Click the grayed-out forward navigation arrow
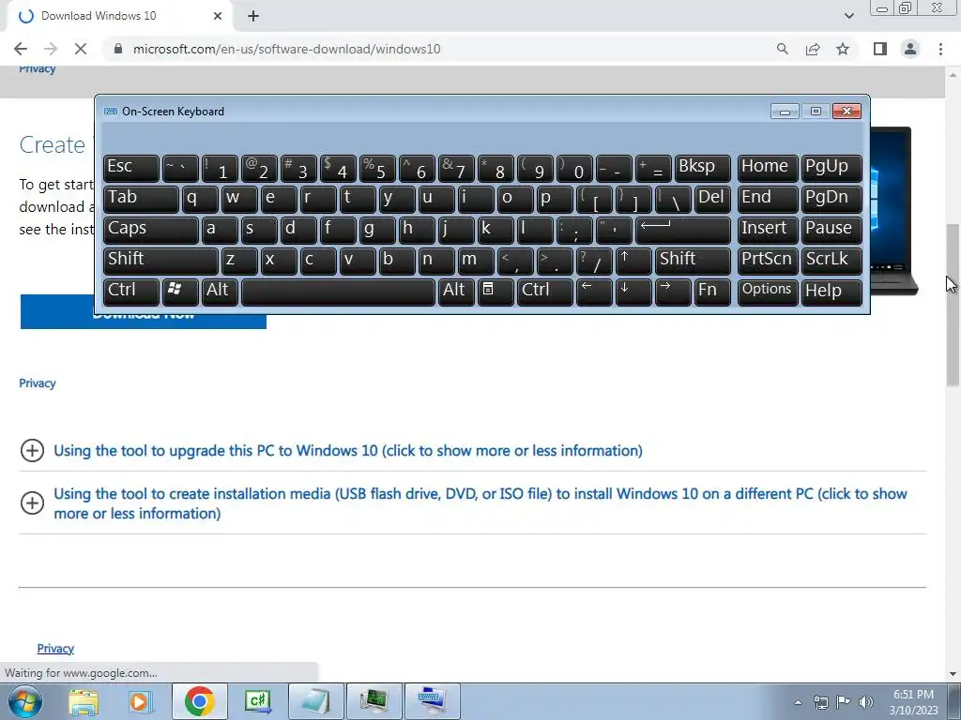961x720 pixels. (x=51, y=49)
